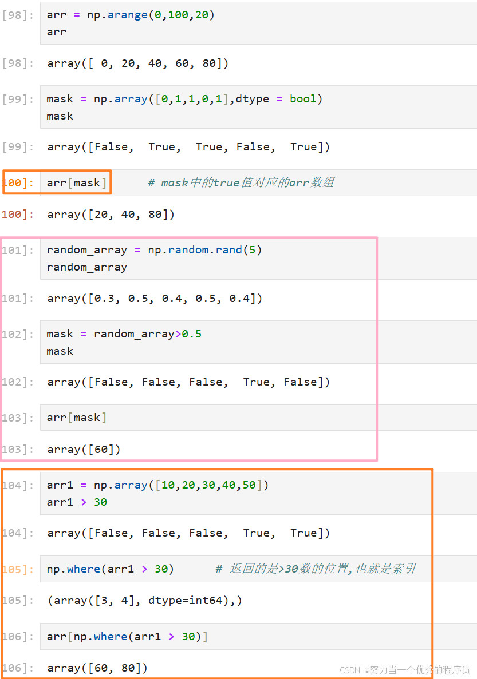
Task: Click 'arr[mask]' code in cell 103
Action: tap(77, 418)
